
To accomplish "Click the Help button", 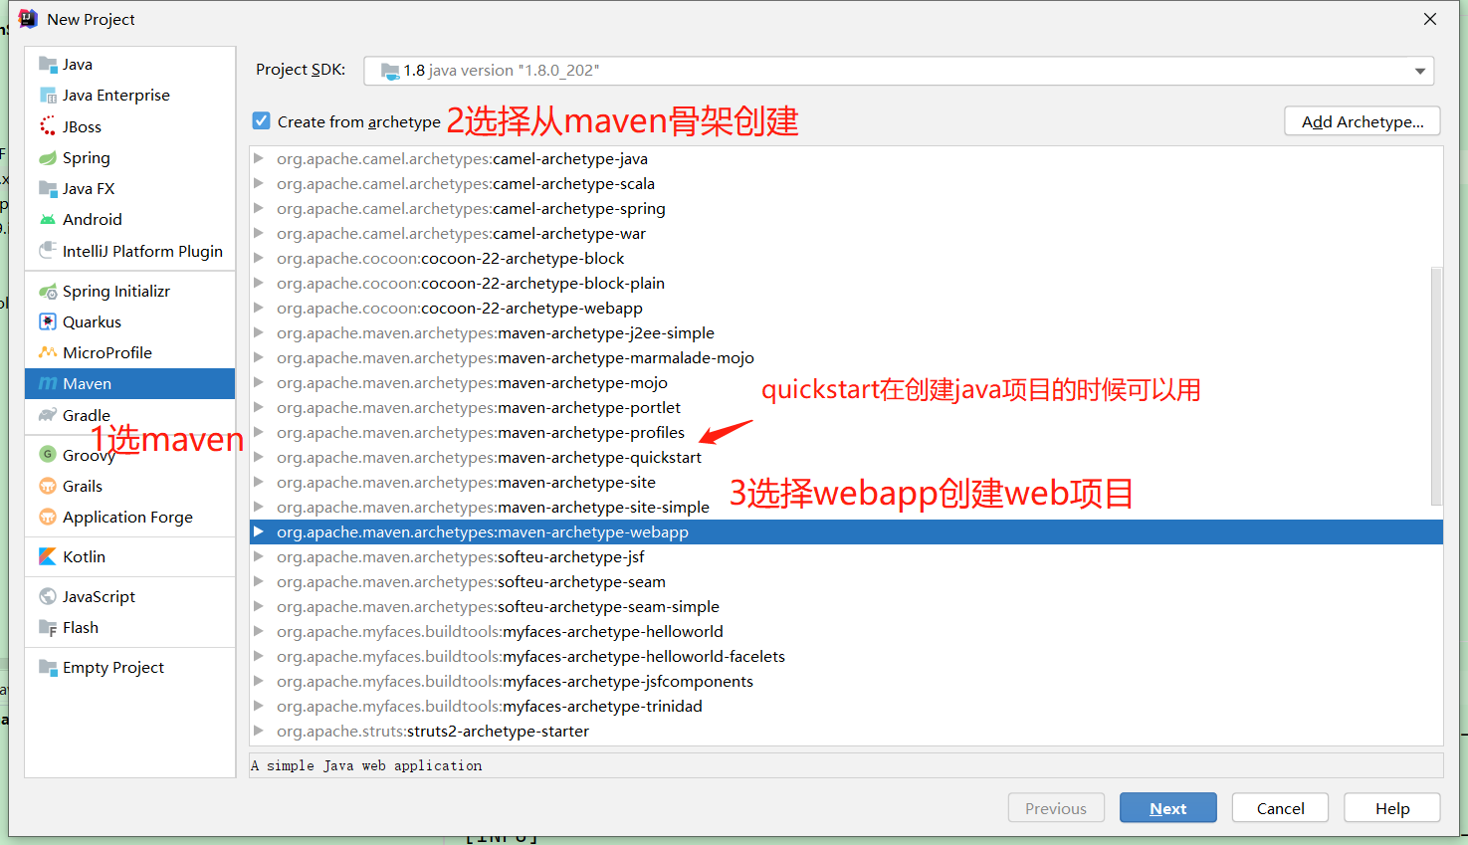I will click(1392, 808).
